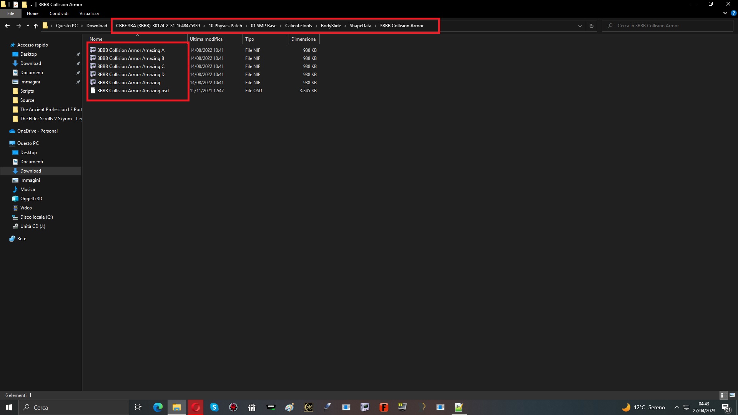Launch Microsoft Edge from the taskbar
The width and height of the screenshot is (738, 415).
pos(158,407)
